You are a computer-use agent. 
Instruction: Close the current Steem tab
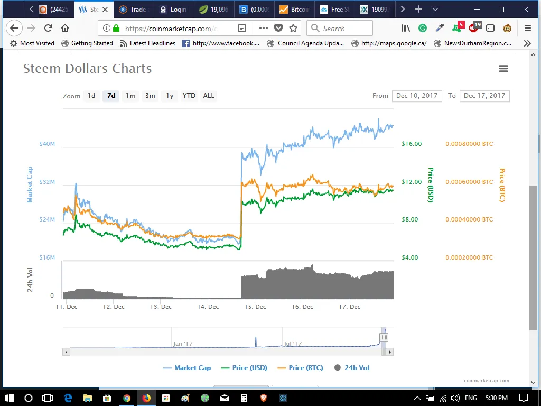pyautogui.click(x=105, y=10)
